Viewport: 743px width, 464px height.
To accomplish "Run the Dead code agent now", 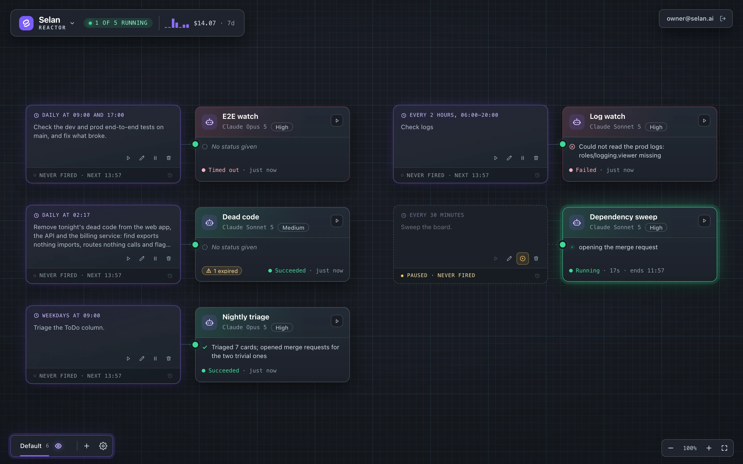I will coord(337,221).
